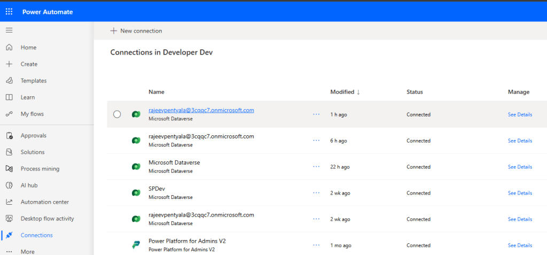Collapse the left navigation hamburger menu
Viewport: 547px width, 255px height.
(x=9, y=30)
